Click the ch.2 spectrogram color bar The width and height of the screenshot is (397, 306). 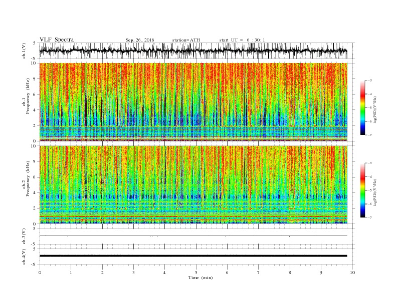click(363, 190)
